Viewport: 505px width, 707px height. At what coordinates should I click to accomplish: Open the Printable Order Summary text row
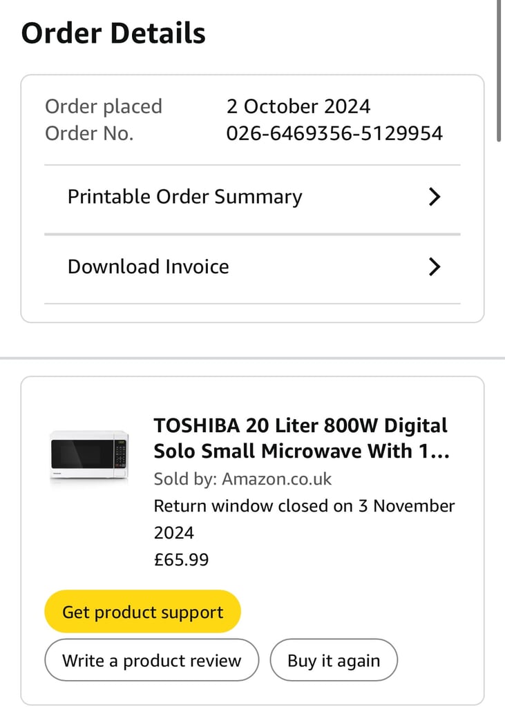click(252, 197)
